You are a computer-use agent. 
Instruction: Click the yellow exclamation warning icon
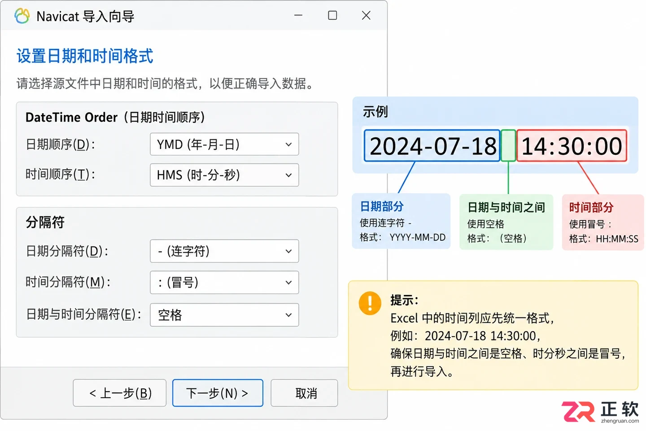[370, 303]
